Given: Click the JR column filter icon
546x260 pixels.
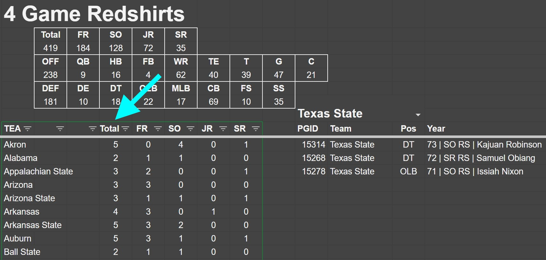Looking at the screenshot, I should (x=223, y=129).
